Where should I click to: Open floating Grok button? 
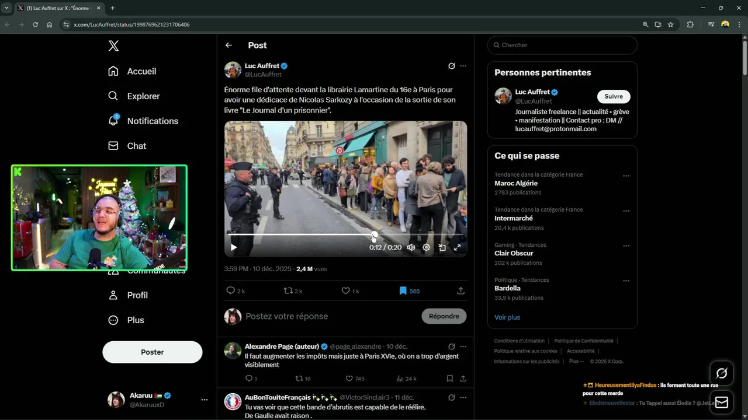pos(722,373)
